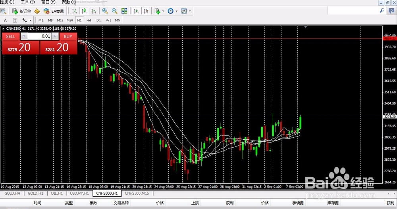Expand the arrows tool dropdown
Screen dimensions: 397x209
tap(31, 20)
